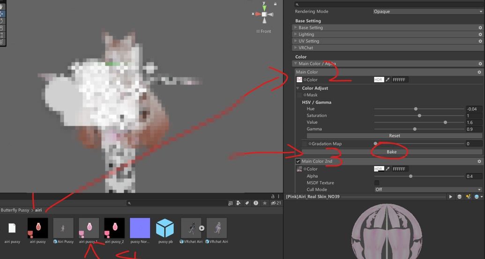This screenshot has height=259, width=485.
Task: Adjust the Saturation slider
Action: 419,115
